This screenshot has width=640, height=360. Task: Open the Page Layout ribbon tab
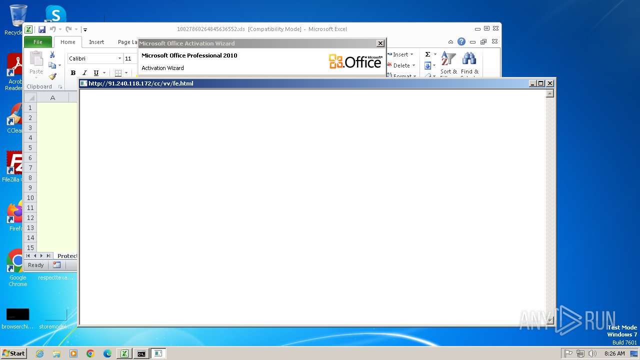tap(127, 42)
